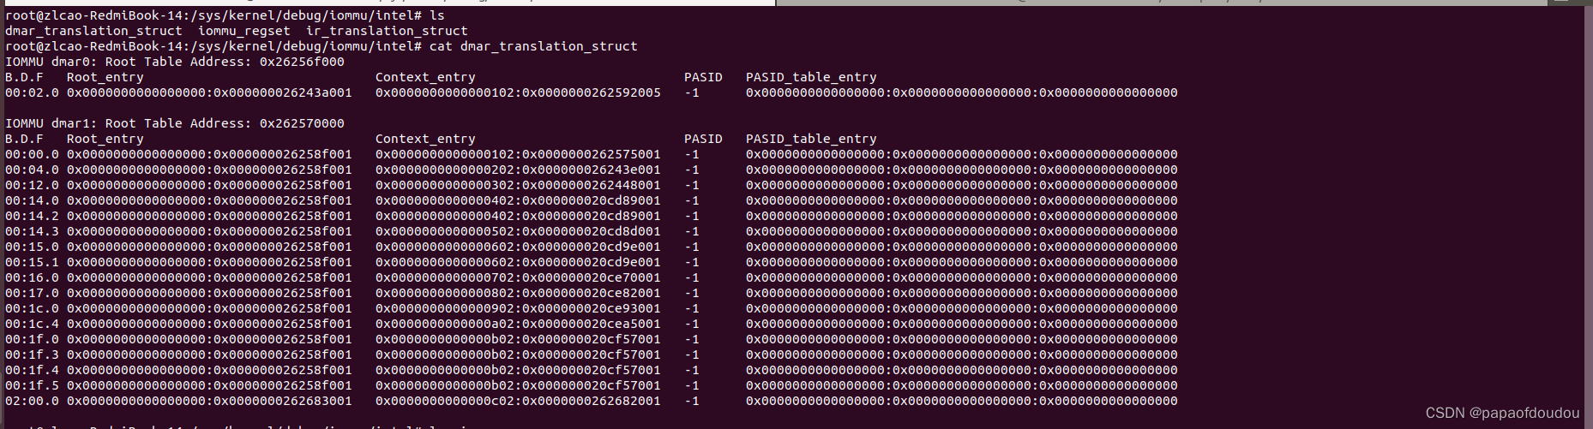This screenshot has width=1593, height=429.
Task: Click B.D.F value 00:14.0
Action: pos(33,200)
